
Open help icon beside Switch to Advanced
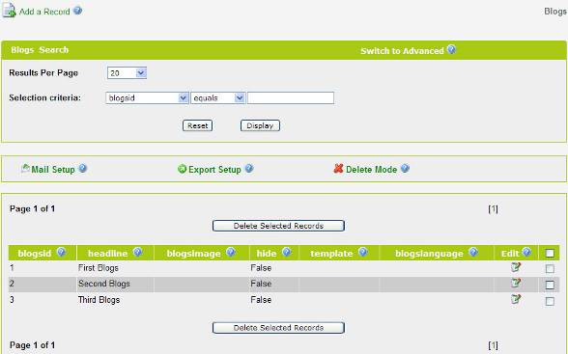451,49
